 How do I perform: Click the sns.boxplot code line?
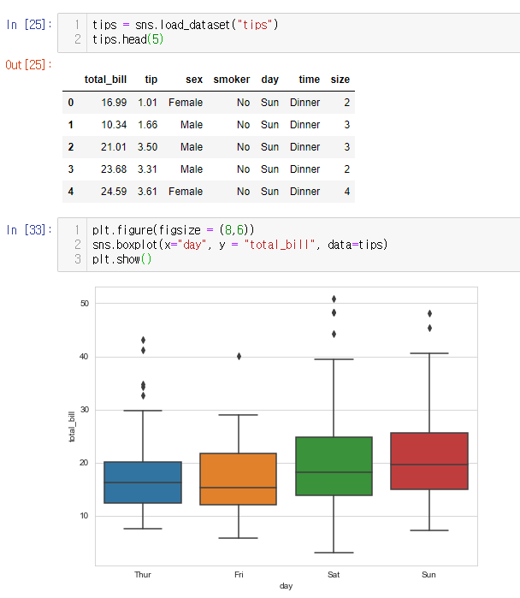click(x=239, y=245)
